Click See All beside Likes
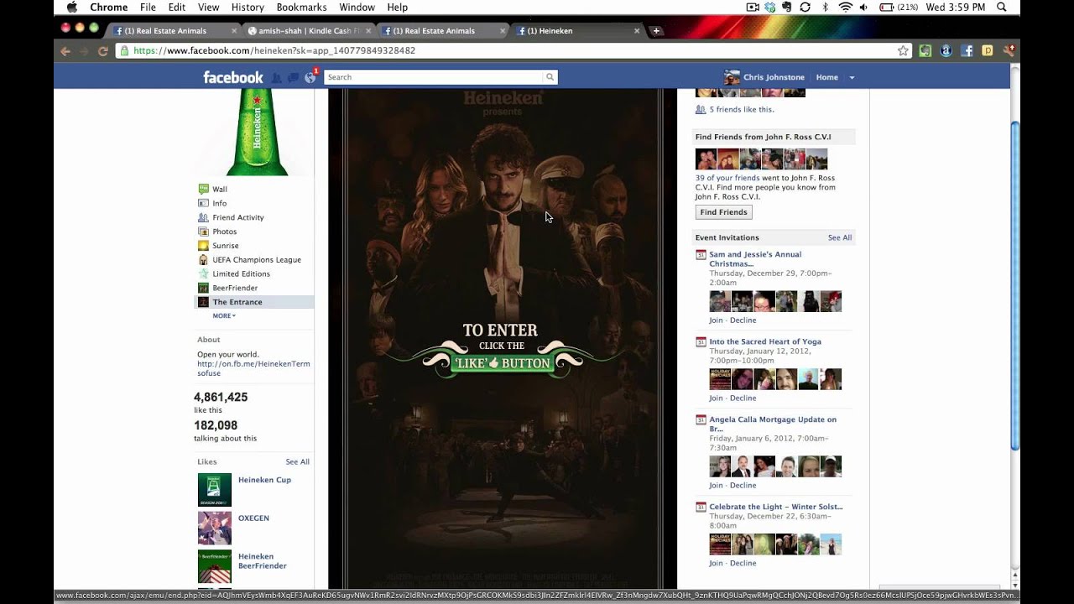 (x=297, y=462)
